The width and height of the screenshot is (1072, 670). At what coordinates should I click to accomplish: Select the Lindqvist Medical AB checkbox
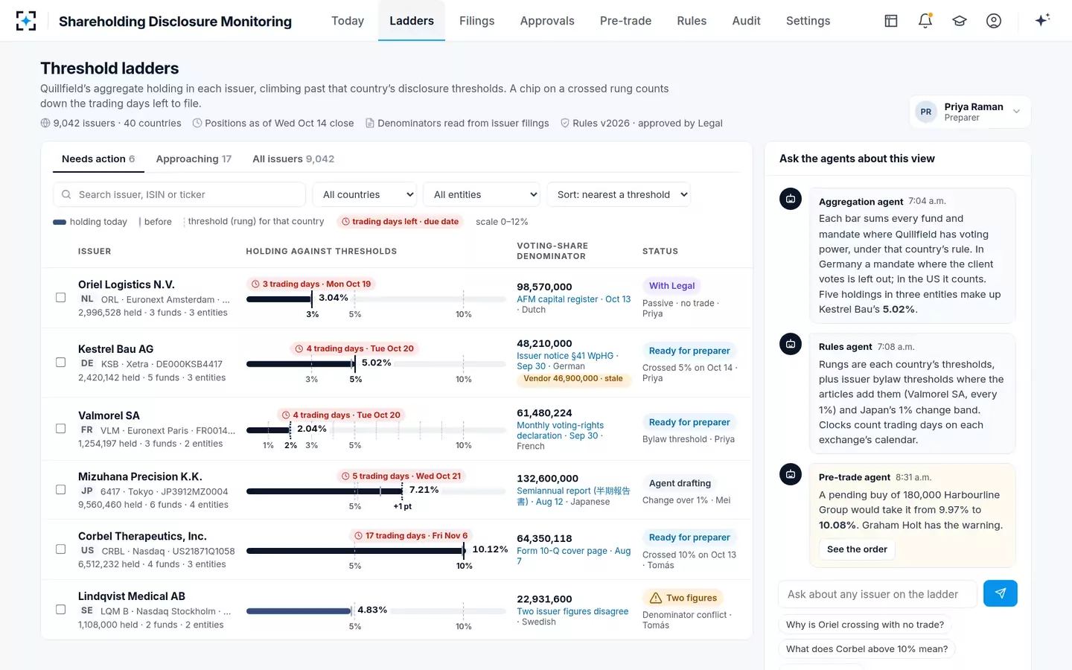pos(61,610)
